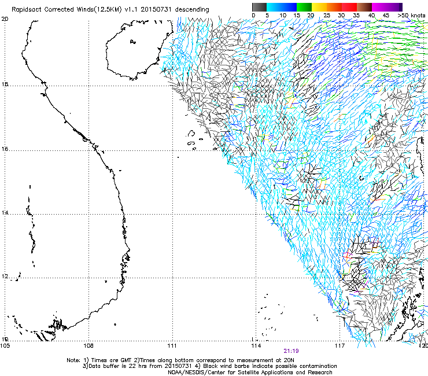This screenshot has width=428, height=376.
Task: Click longitude label '108' on the bottom axis
Action: pos(88,346)
